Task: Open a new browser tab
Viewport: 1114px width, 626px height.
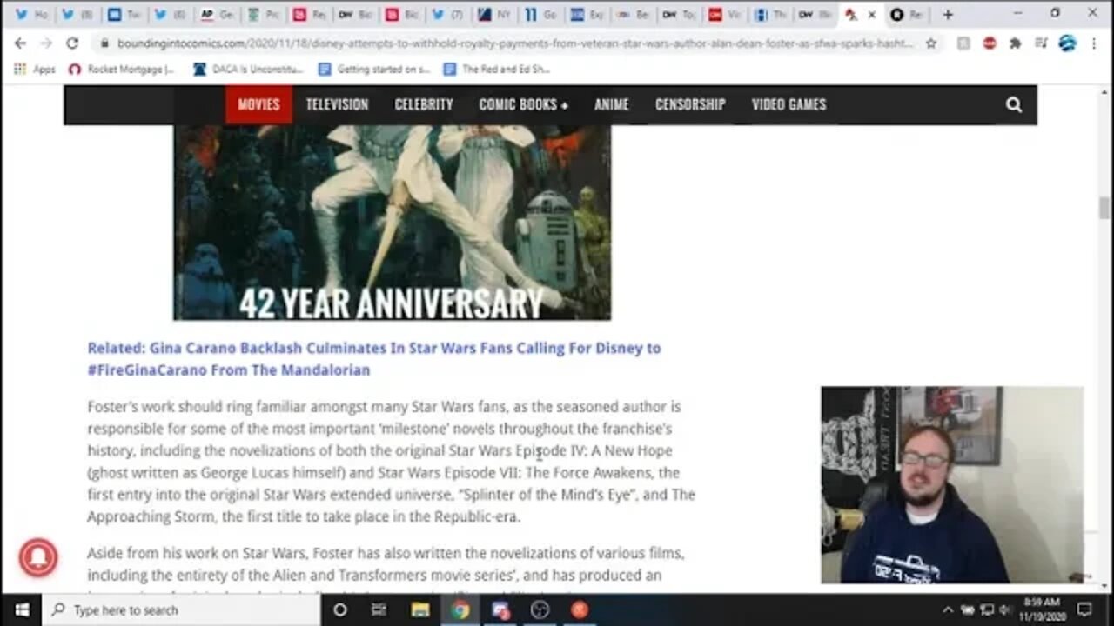Action: pos(948,14)
